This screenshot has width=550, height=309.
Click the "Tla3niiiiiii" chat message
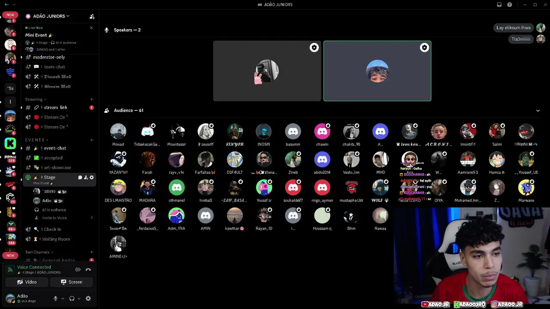point(521,39)
